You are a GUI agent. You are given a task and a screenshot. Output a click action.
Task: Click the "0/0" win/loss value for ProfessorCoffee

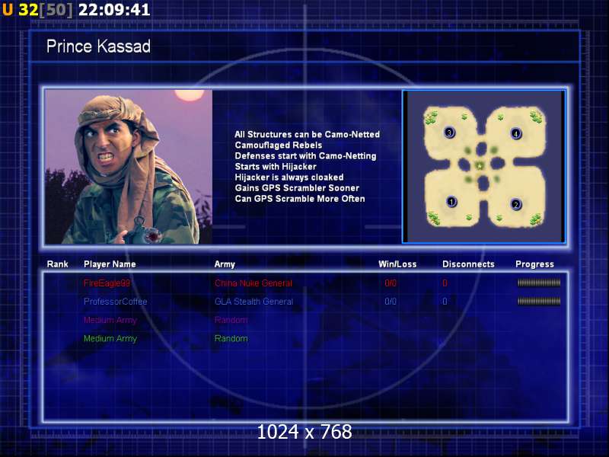(391, 302)
